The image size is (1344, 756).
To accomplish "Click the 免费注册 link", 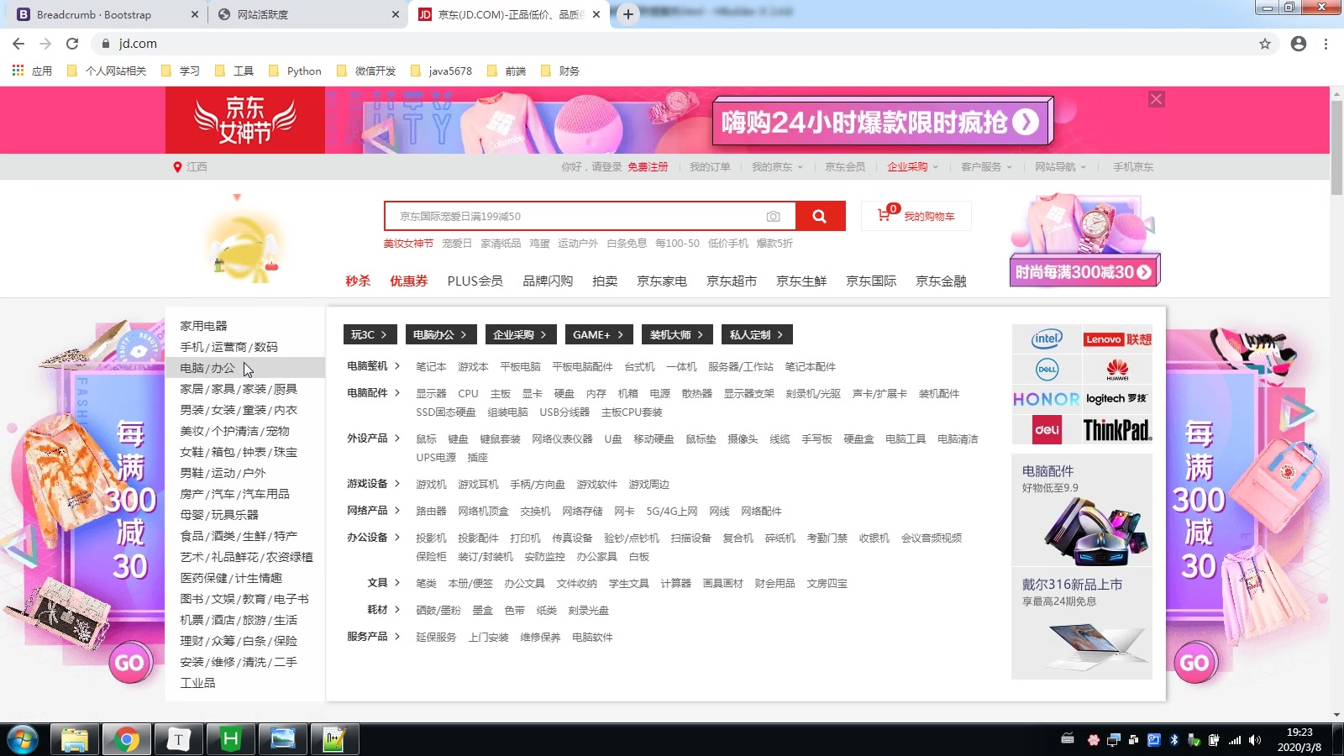I will 648,167.
